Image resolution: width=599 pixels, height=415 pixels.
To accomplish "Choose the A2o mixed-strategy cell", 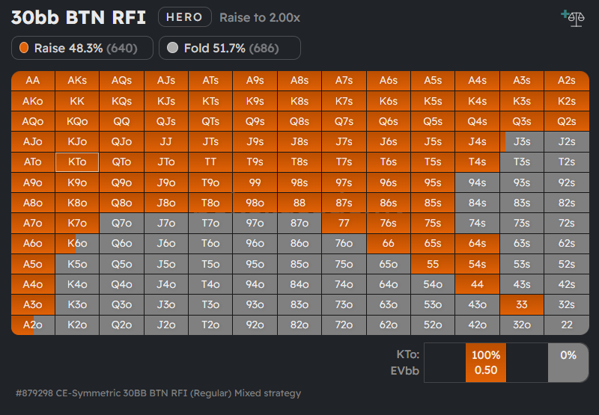I will point(33,325).
